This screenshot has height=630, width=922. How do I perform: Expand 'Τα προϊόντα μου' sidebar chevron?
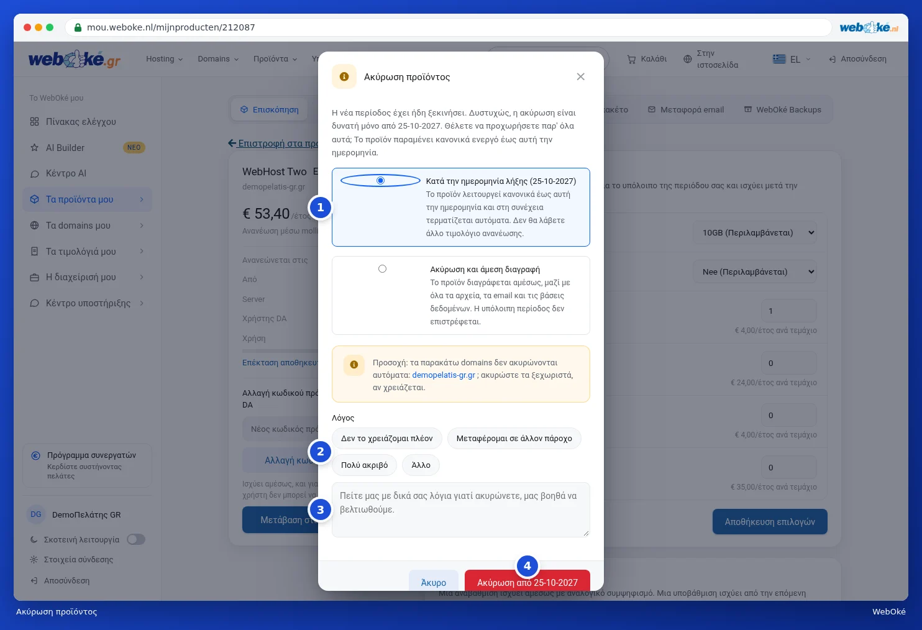pyautogui.click(x=142, y=199)
